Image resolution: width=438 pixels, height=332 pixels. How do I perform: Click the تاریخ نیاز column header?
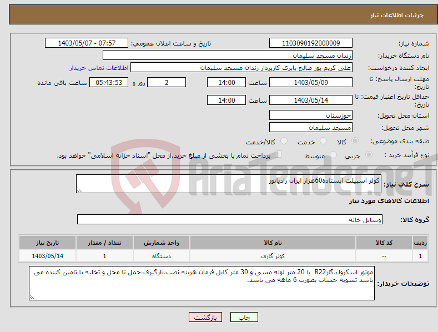click(x=48, y=243)
